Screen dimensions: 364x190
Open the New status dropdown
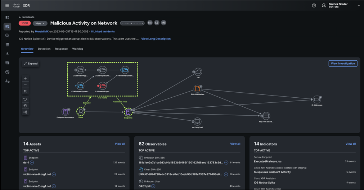[x=40, y=23]
